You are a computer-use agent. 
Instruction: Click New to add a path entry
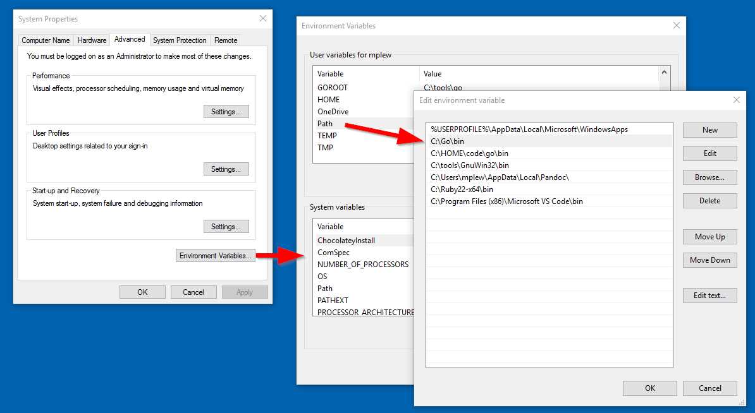tap(709, 129)
